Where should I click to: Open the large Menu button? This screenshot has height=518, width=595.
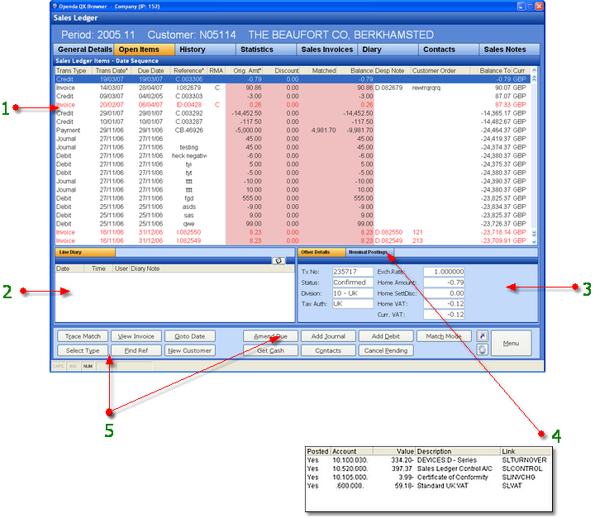pos(512,343)
